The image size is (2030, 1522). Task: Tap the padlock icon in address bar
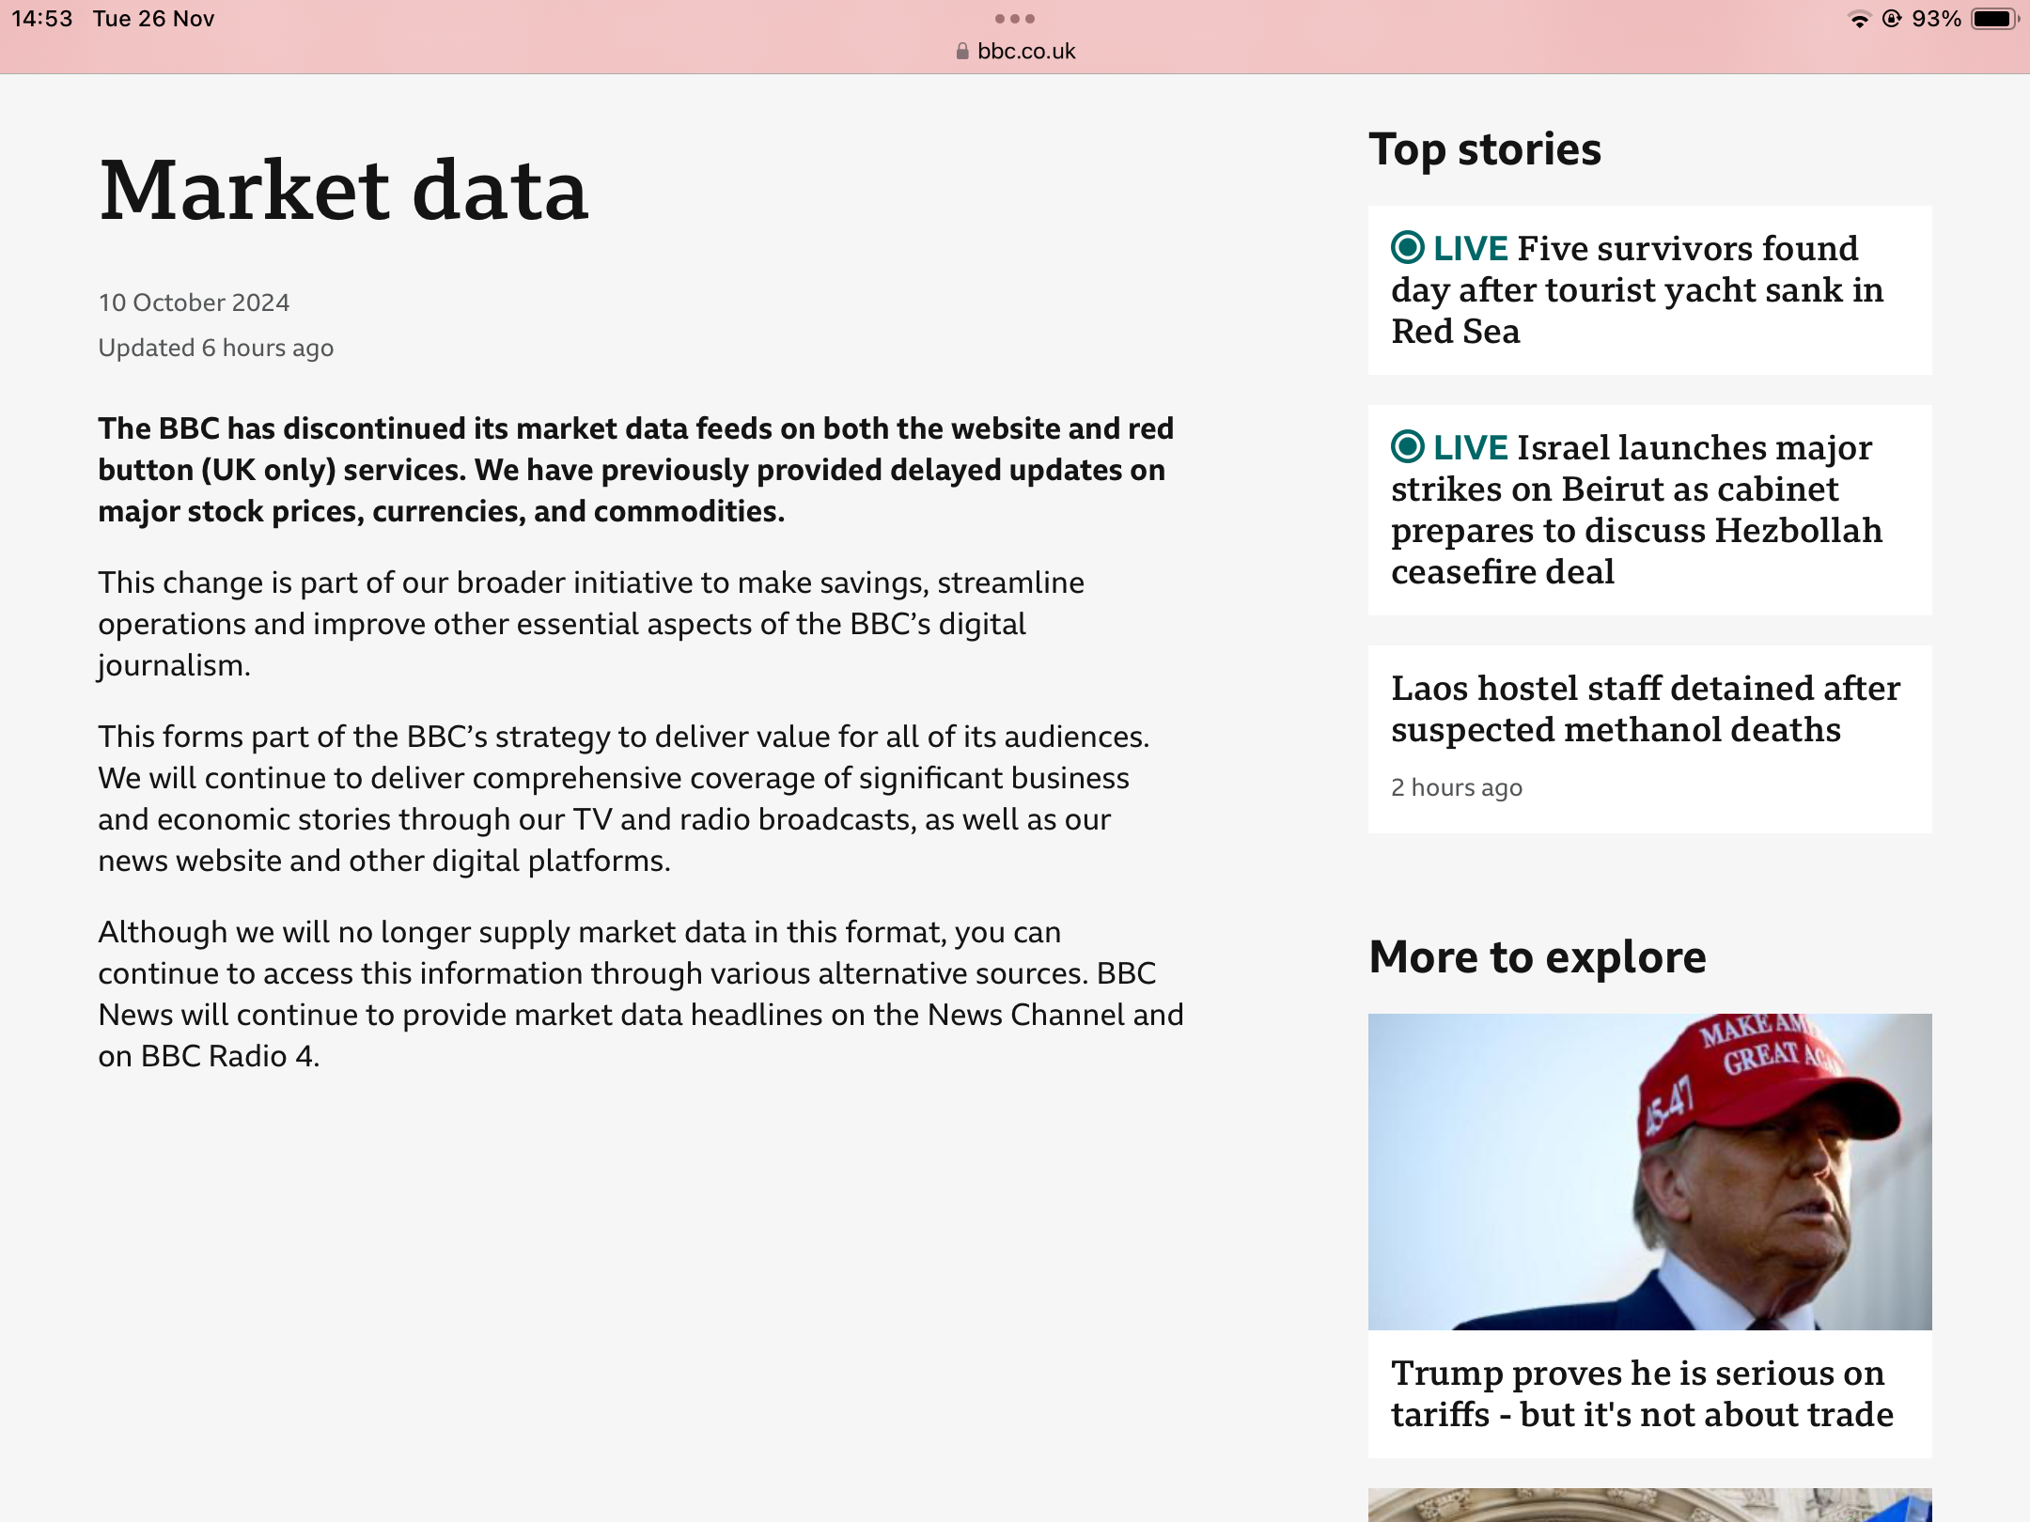pos(961,52)
